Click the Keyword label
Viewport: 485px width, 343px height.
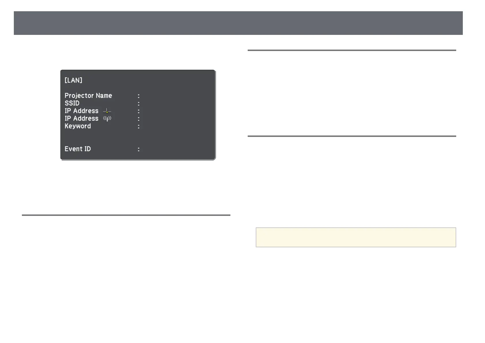point(78,126)
